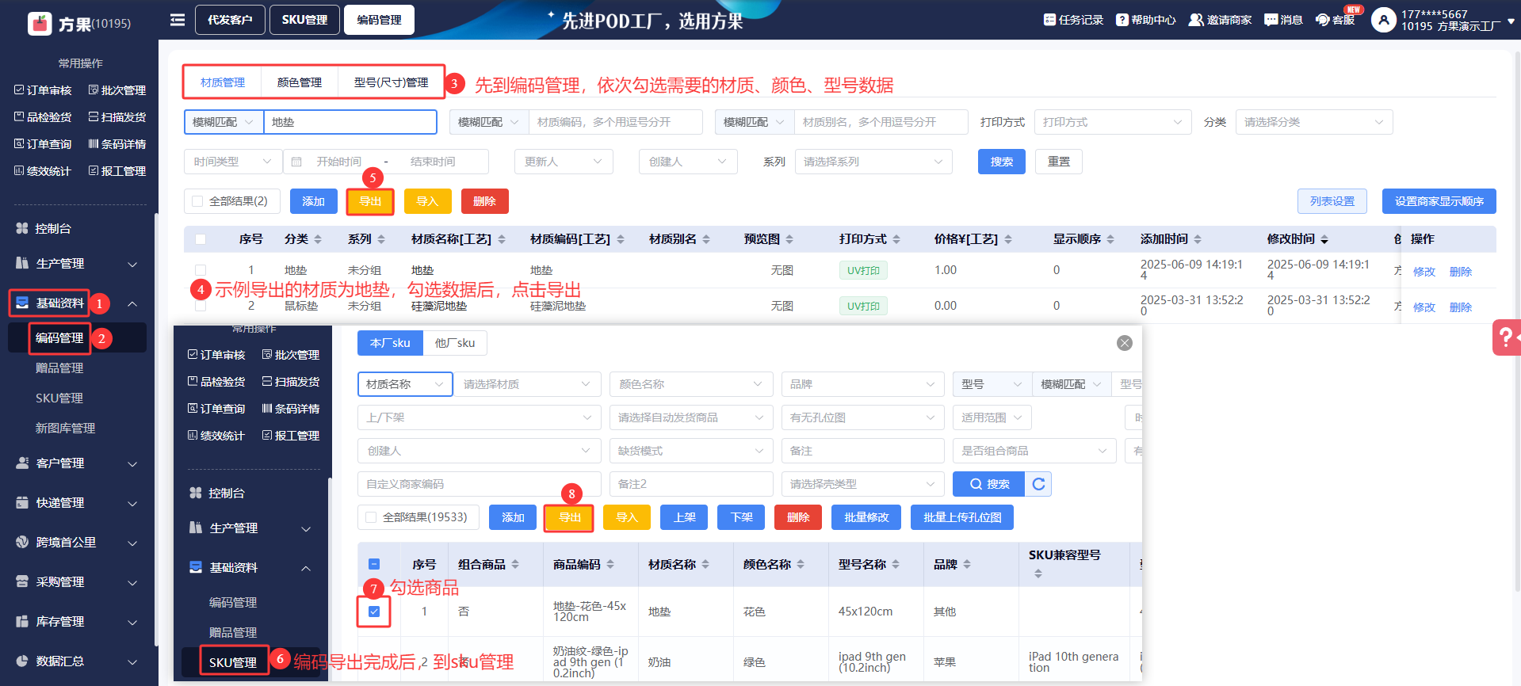Click the 硅藻泥地垫 material name cell
This screenshot has height=686, width=1521.
pos(439,306)
